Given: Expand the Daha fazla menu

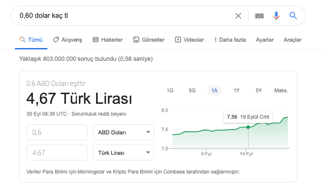Looking at the screenshot, I should (x=230, y=40).
